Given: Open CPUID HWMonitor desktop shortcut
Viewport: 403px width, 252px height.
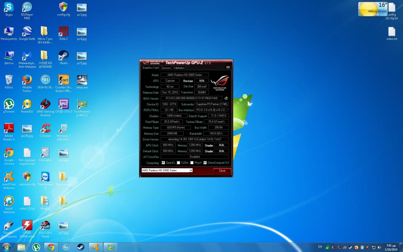Looking at the screenshot, I should (x=27, y=229).
